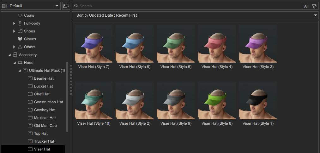The image size is (320, 153).
Task: Click the folder icon beside Chef Hat
Action: 30,94
